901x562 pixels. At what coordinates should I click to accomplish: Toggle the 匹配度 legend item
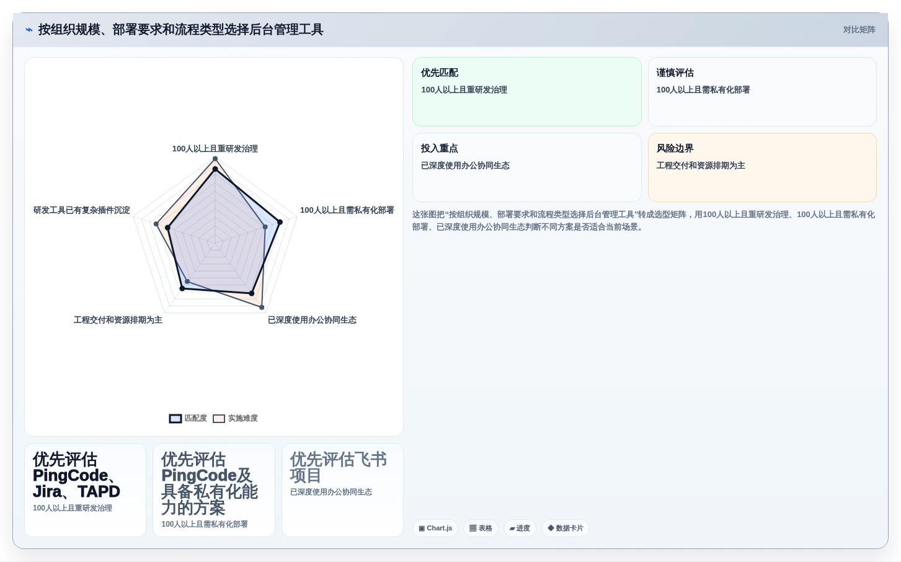click(188, 419)
